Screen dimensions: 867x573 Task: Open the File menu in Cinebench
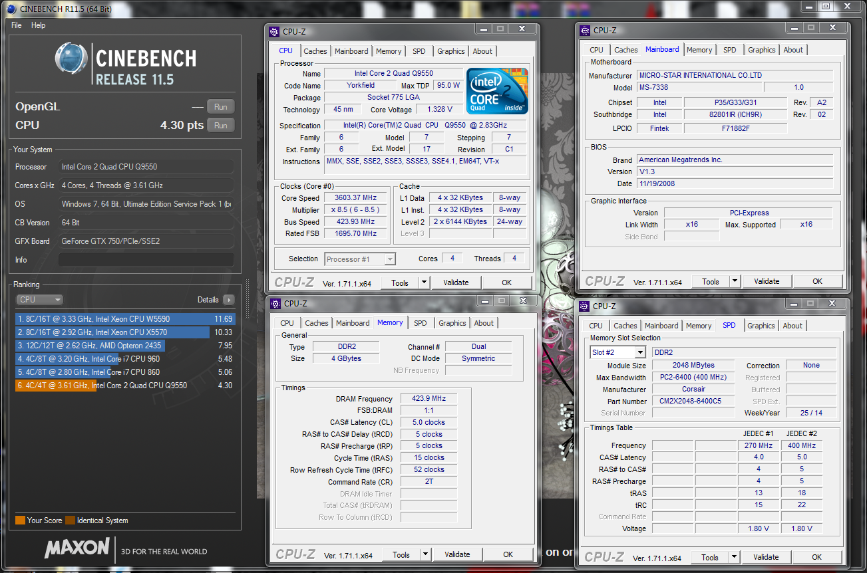pos(17,25)
